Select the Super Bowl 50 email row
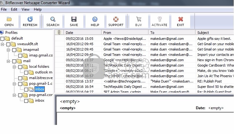Viewport: 234px width, 134px height. point(144,87)
